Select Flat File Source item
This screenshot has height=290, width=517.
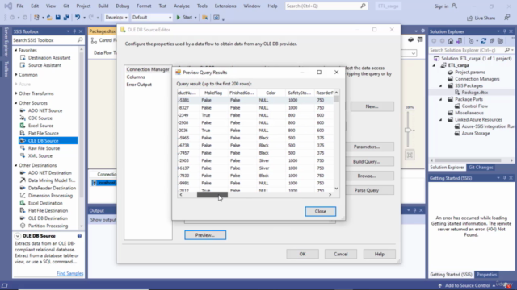point(43,133)
